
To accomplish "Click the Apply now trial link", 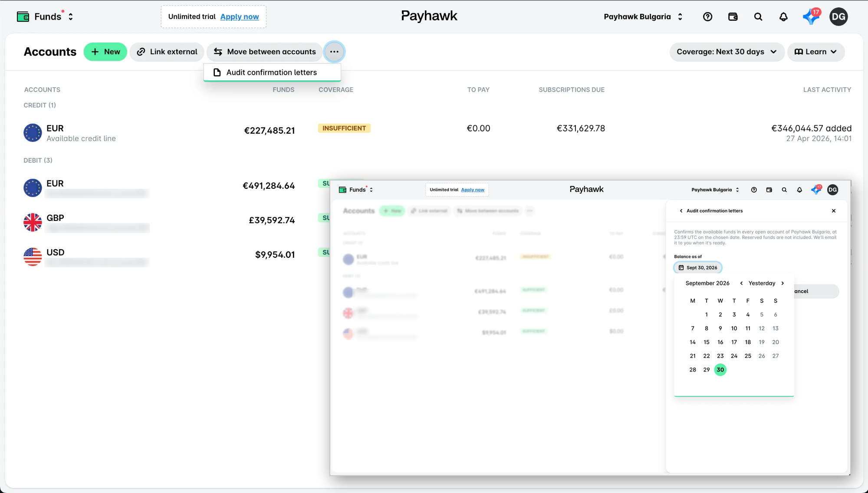I will (239, 16).
